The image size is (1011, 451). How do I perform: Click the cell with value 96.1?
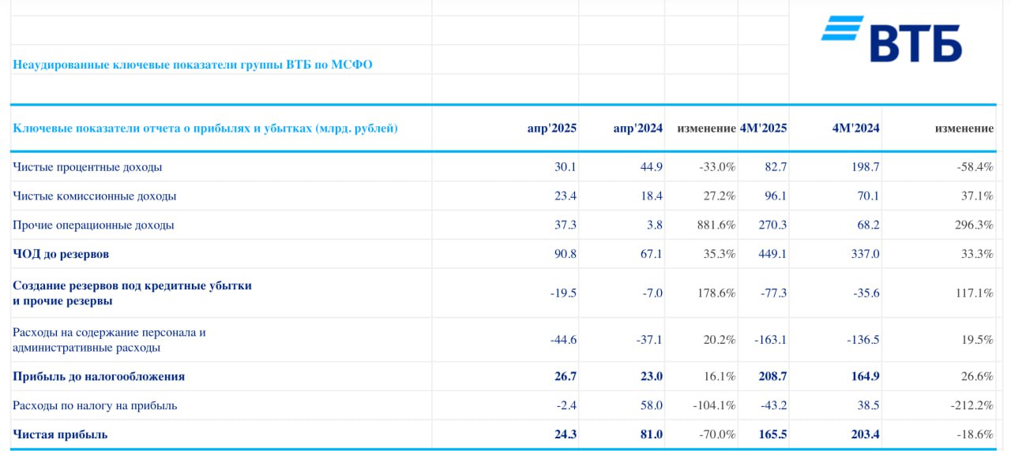pos(775,196)
